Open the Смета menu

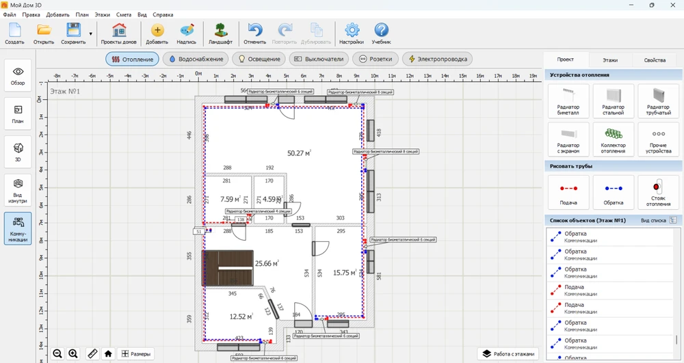(124, 14)
